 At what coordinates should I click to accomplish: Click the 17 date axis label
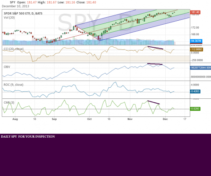(x=185, y=119)
